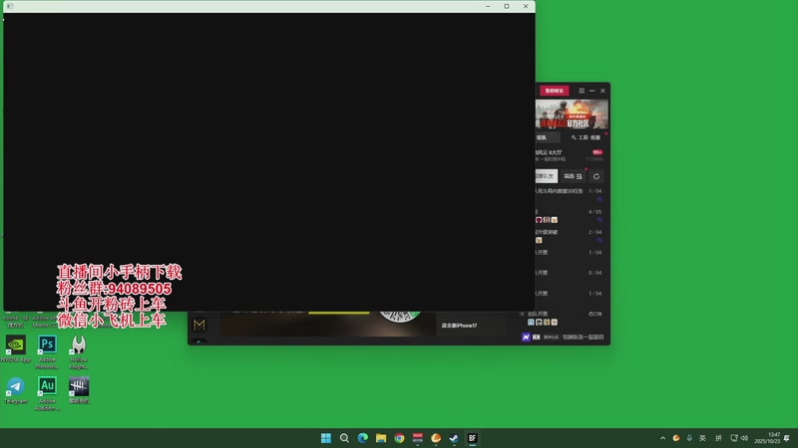Open the Adobe Photoshop desktop shortcut

tap(47, 351)
